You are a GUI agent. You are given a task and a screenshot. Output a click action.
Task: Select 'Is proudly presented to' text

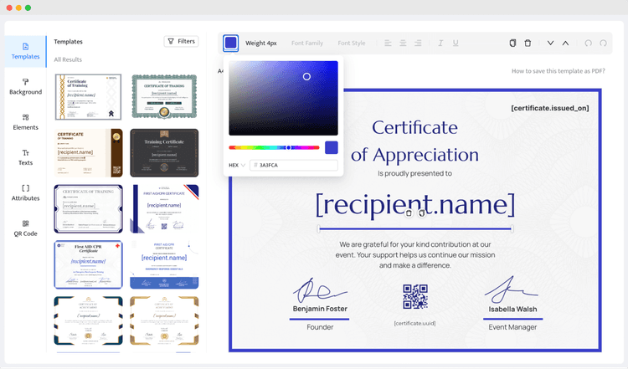(x=415, y=173)
